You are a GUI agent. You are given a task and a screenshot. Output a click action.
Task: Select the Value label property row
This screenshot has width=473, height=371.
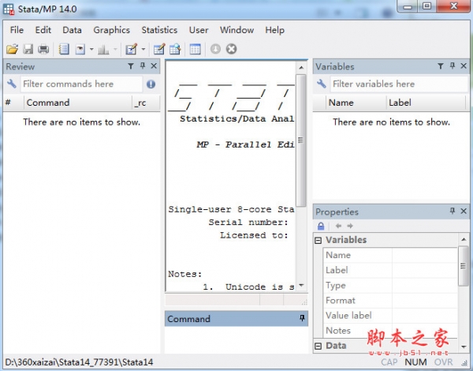coord(390,316)
